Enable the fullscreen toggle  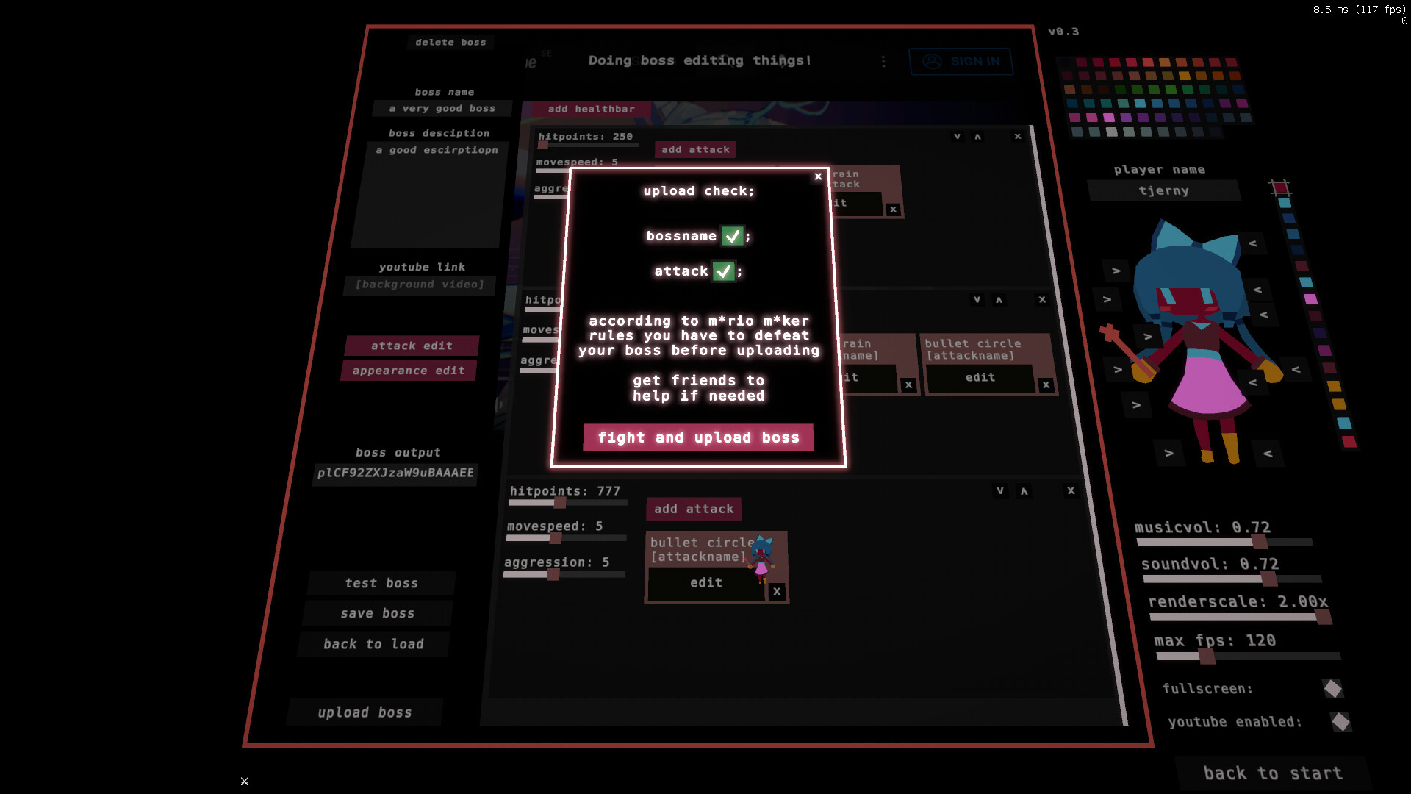point(1332,689)
